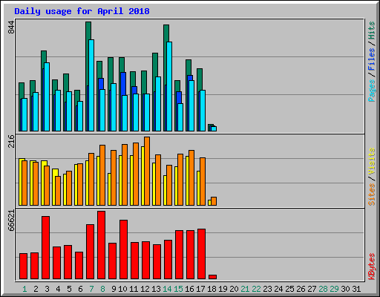Image resolution: width=380 pixels, height=297 pixels.
Task: Click day 31 on the date axis
Action: coord(356,289)
